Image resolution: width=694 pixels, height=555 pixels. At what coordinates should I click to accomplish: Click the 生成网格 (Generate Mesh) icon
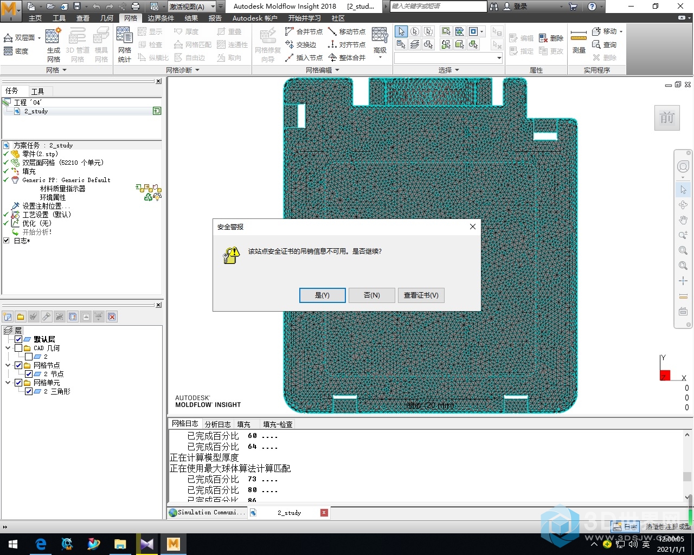pos(53,44)
